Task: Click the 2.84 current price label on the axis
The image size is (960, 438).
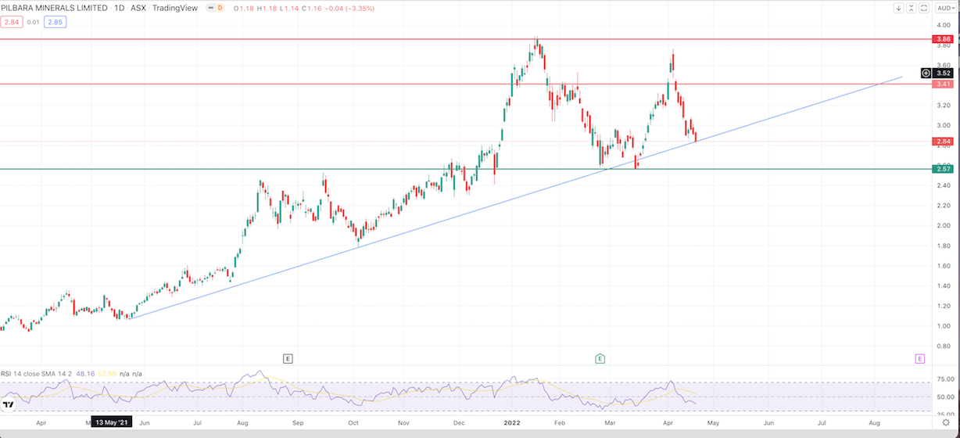Action: click(941, 142)
